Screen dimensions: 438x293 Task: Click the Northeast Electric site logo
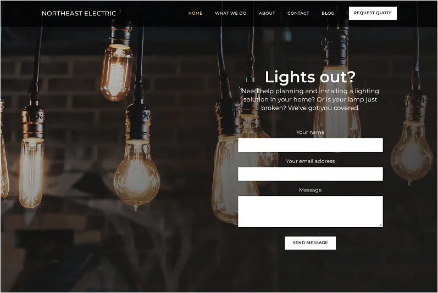(79, 13)
